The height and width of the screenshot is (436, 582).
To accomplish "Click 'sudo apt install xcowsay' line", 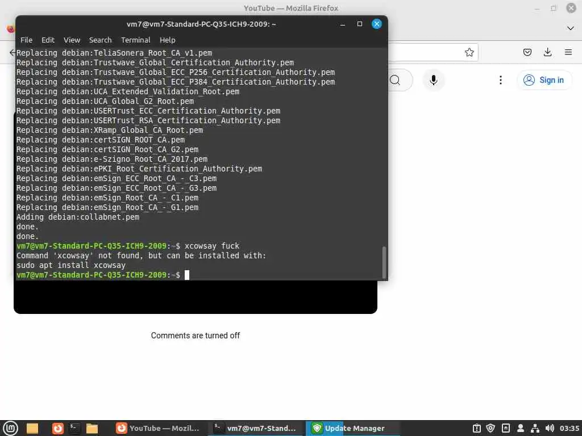I will pyautogui.click(x=71, y=266).
